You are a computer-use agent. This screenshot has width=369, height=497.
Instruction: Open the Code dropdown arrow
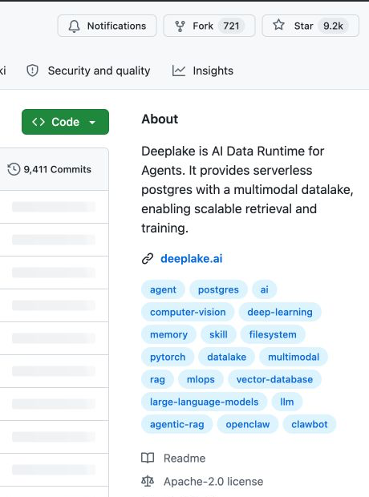click(92, 123)
